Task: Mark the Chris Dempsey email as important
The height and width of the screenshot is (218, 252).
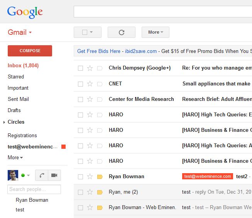Action: coord(100,68)
